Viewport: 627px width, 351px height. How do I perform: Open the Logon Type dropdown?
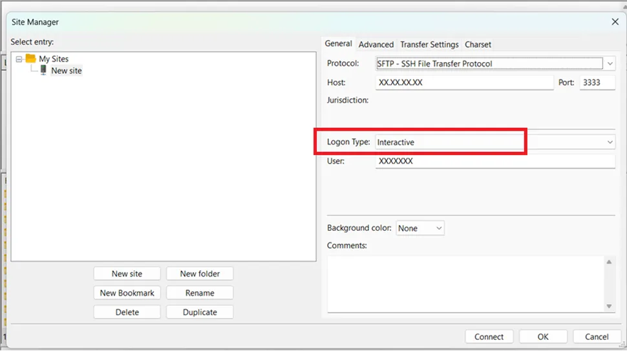click(x=495, y=142)
